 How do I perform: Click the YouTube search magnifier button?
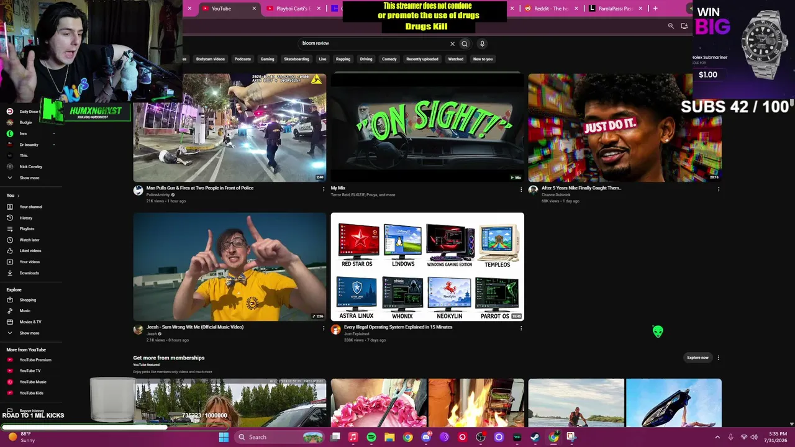click(465, 43)
